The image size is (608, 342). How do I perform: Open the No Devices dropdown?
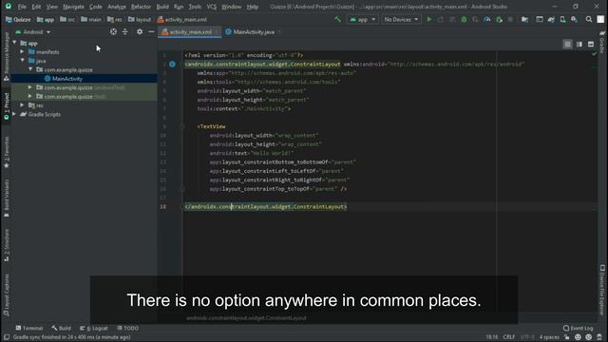pos(401,19)
